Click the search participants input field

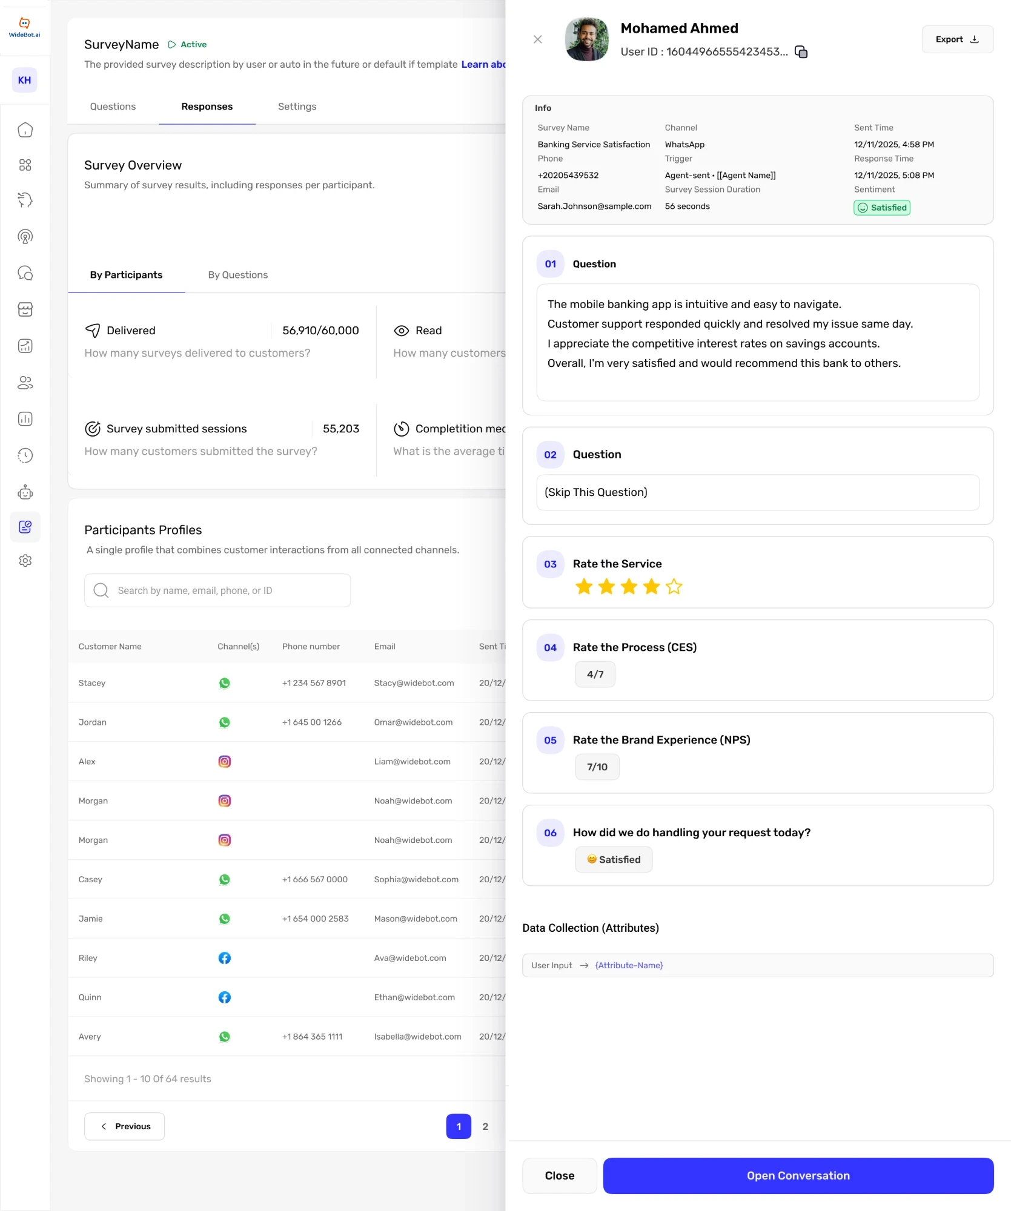[217, 590]
